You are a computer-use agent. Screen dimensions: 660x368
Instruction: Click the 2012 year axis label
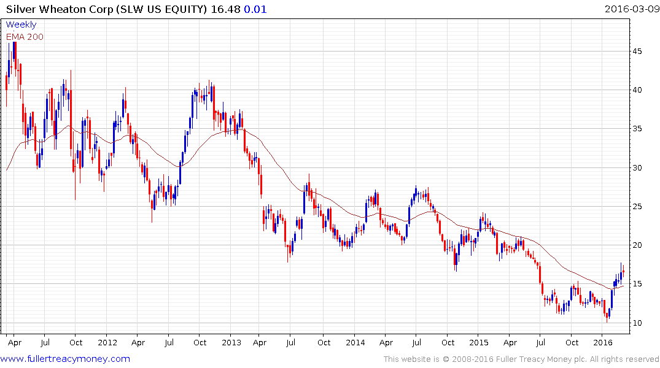coord(107,342)
